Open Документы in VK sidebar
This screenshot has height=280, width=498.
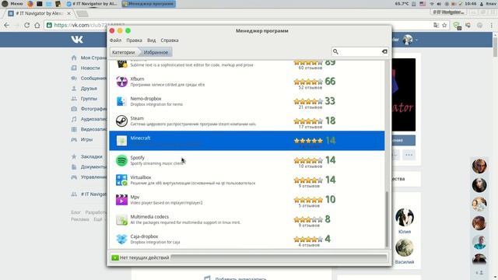tap(93, 166)
